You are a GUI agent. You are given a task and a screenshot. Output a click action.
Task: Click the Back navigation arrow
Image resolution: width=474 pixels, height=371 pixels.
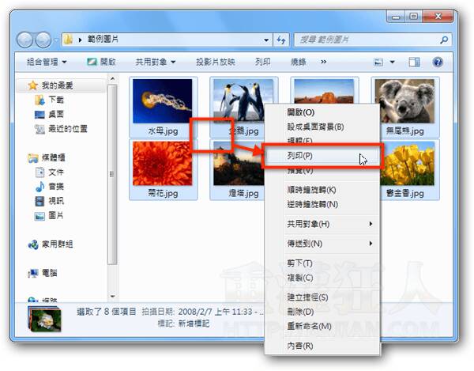[24, 40]
